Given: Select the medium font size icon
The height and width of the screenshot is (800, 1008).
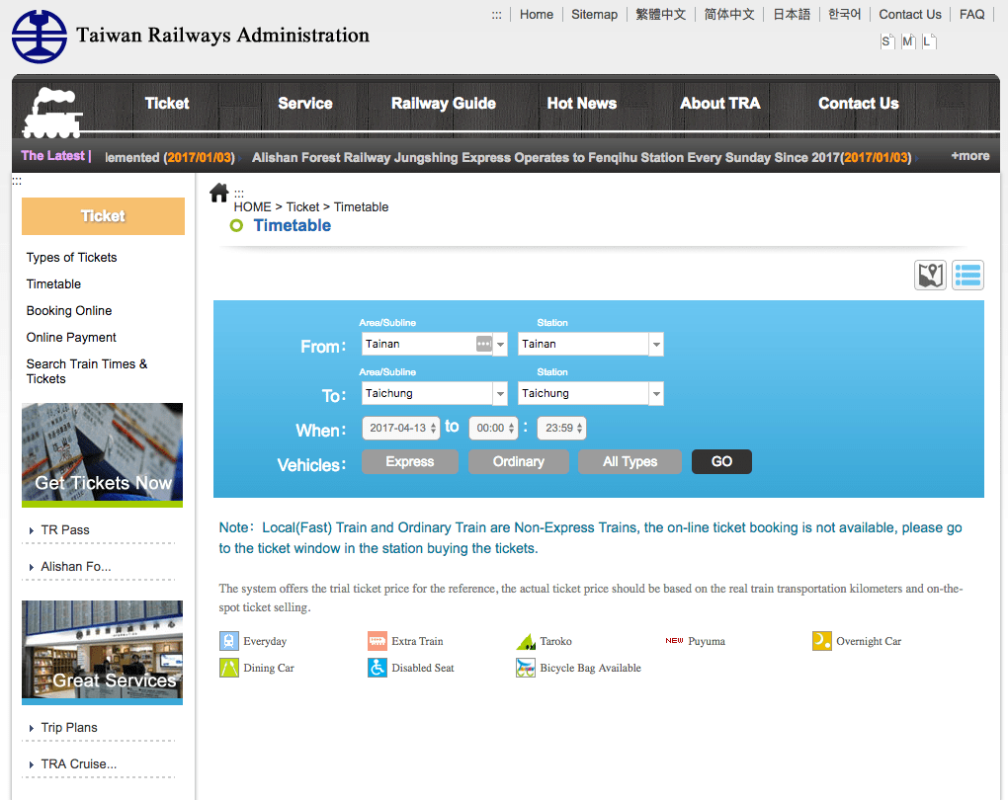Looking at the screenshot, I should 908,41.
